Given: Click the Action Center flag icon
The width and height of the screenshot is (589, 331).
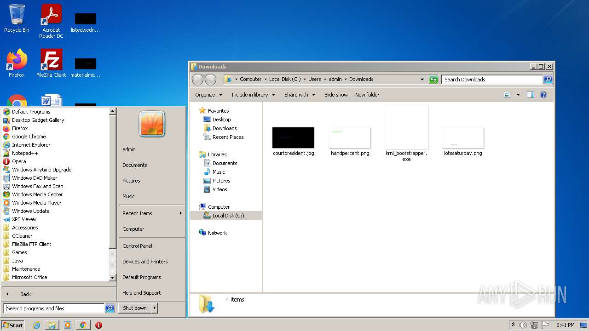Looking at the screenshot, I should tap(545, 325).
